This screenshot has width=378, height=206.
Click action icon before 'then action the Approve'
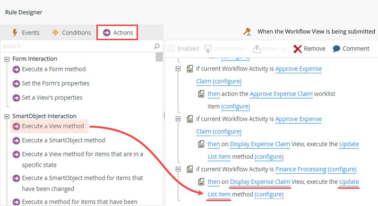tap(201, 94)
